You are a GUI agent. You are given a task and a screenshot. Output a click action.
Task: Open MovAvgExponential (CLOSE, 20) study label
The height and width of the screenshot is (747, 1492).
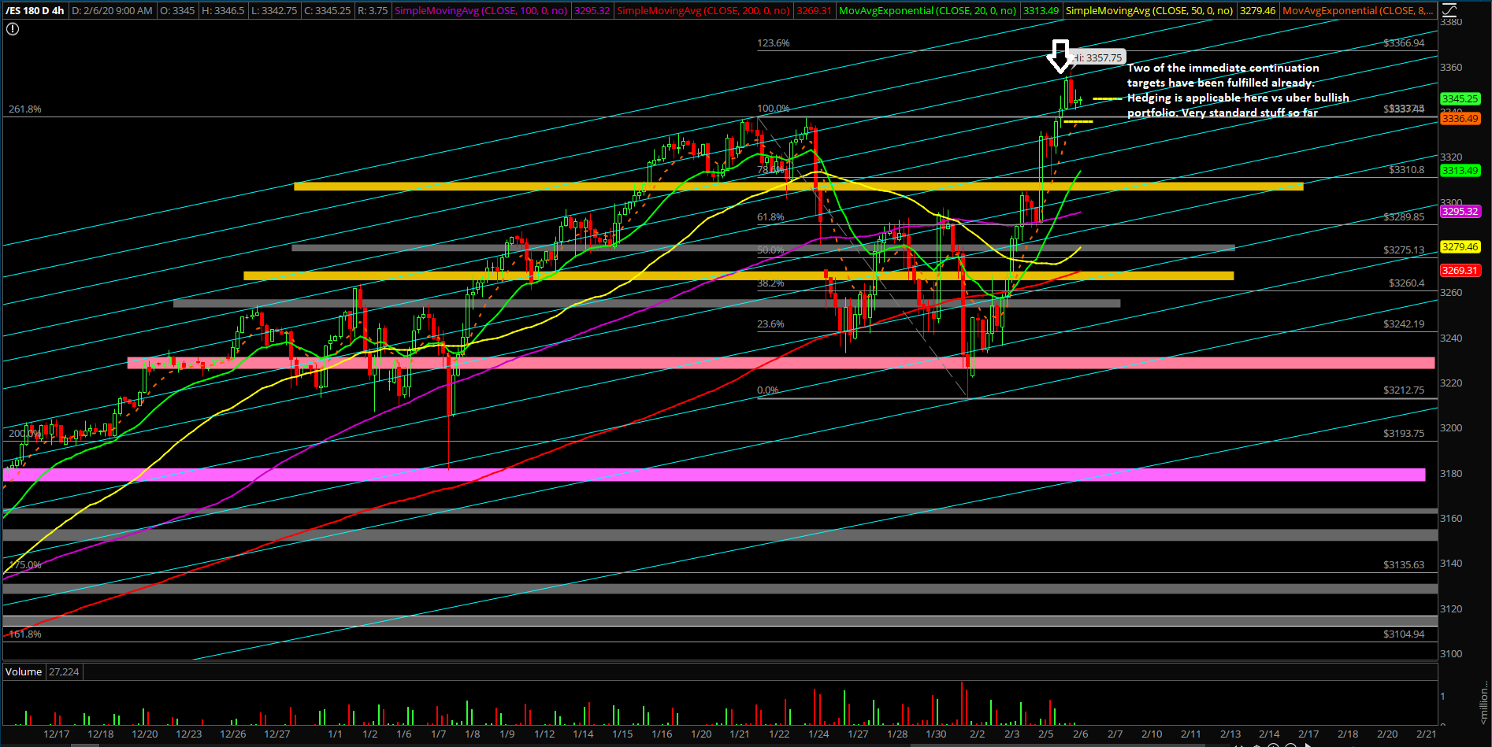(927, 11)
